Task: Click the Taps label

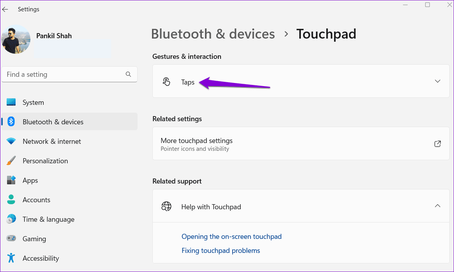Action: tap(187, 82)
